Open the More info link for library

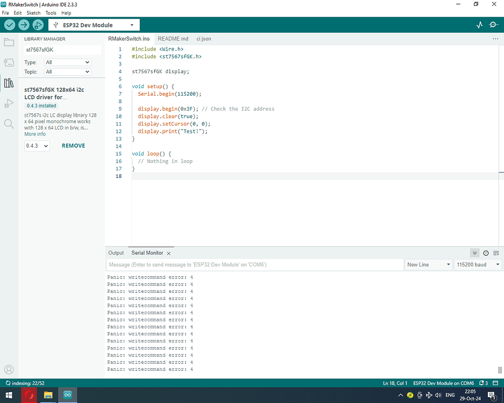pos(35,134)
